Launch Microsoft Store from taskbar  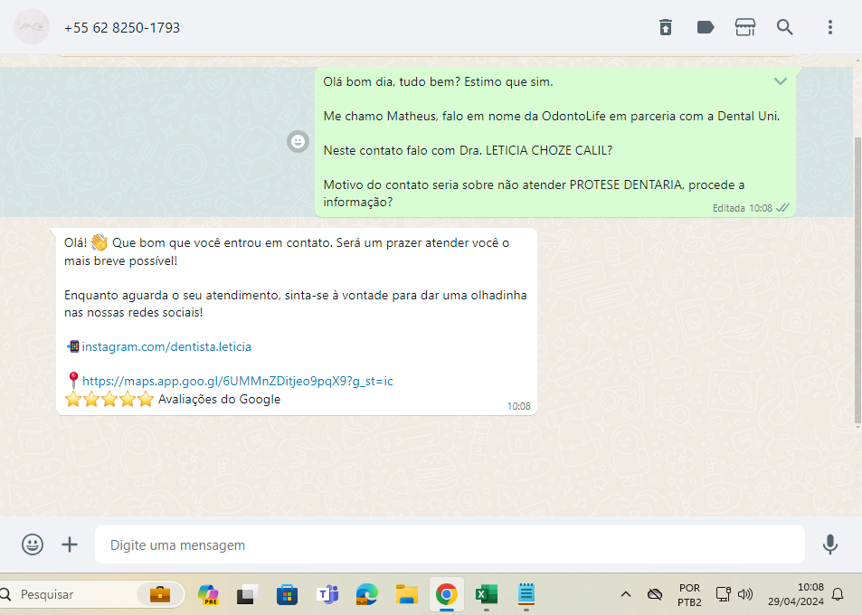click(287, 595)
